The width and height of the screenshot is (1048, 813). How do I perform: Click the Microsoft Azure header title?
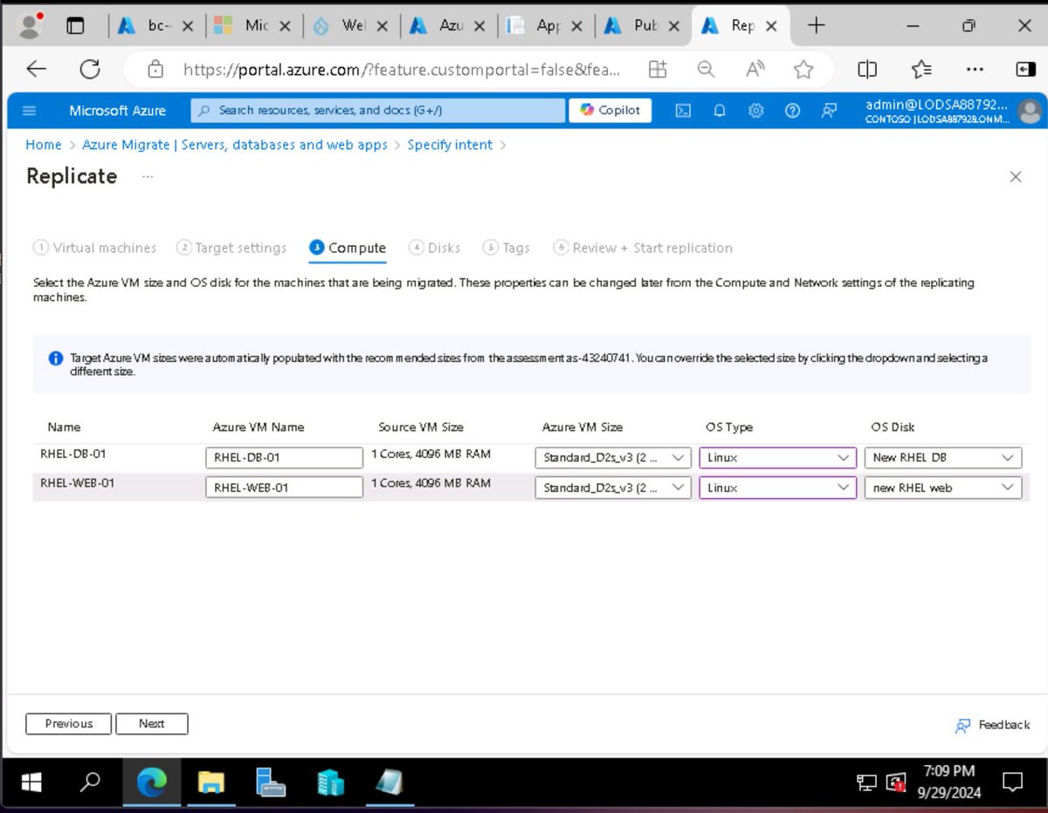118,111
